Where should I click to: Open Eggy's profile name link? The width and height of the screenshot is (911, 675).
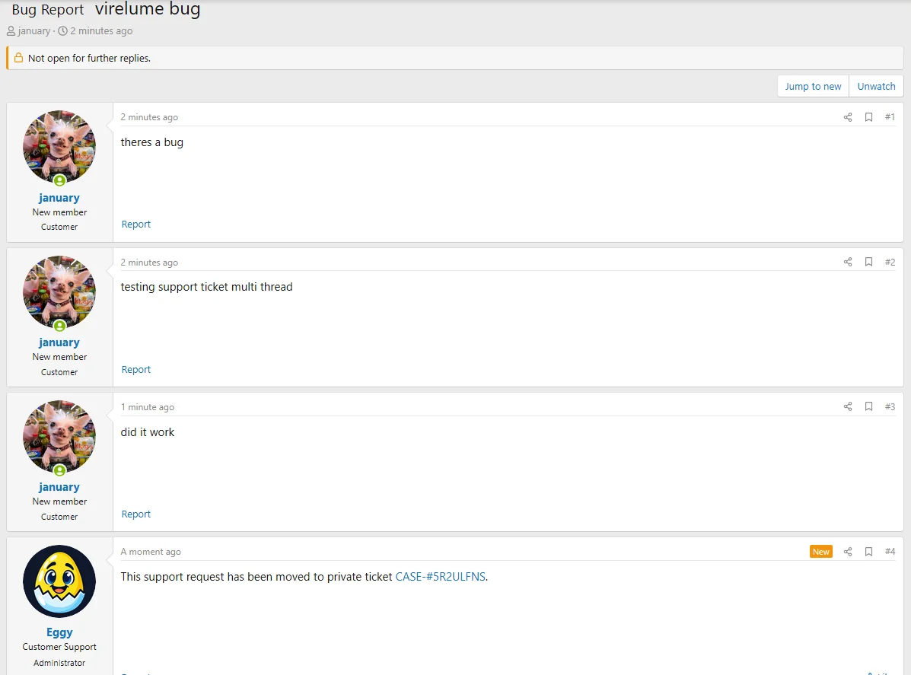click(x=59, y=632)
